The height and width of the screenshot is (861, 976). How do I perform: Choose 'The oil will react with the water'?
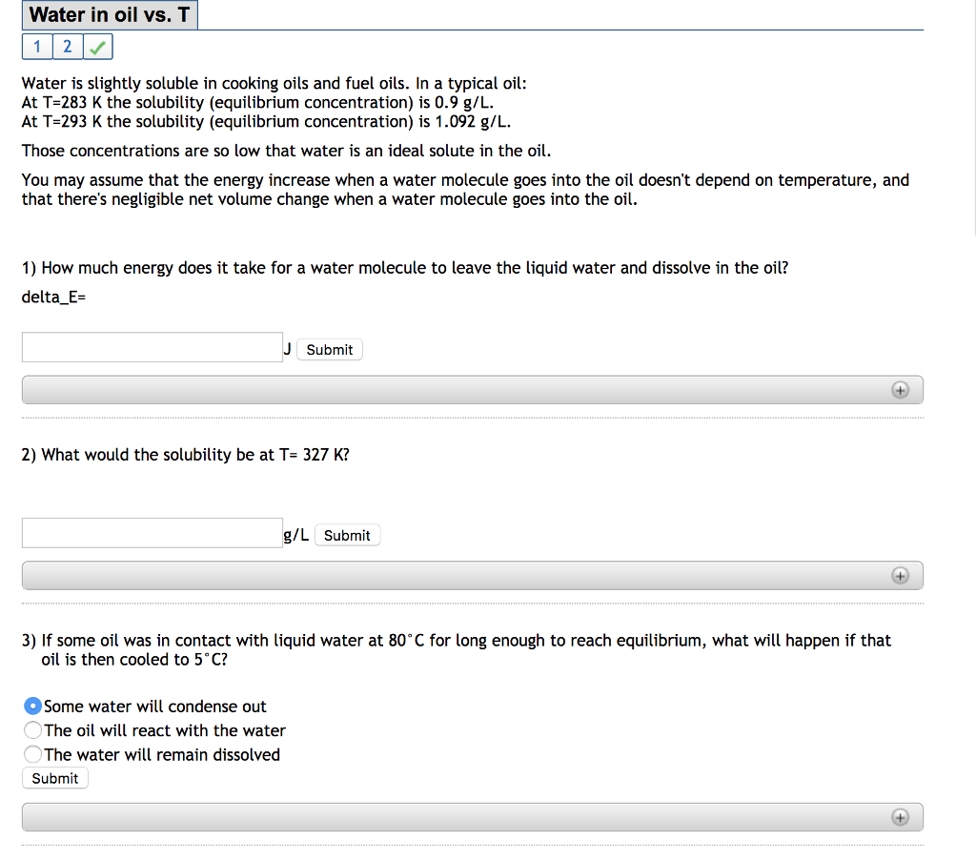(33, 730)
